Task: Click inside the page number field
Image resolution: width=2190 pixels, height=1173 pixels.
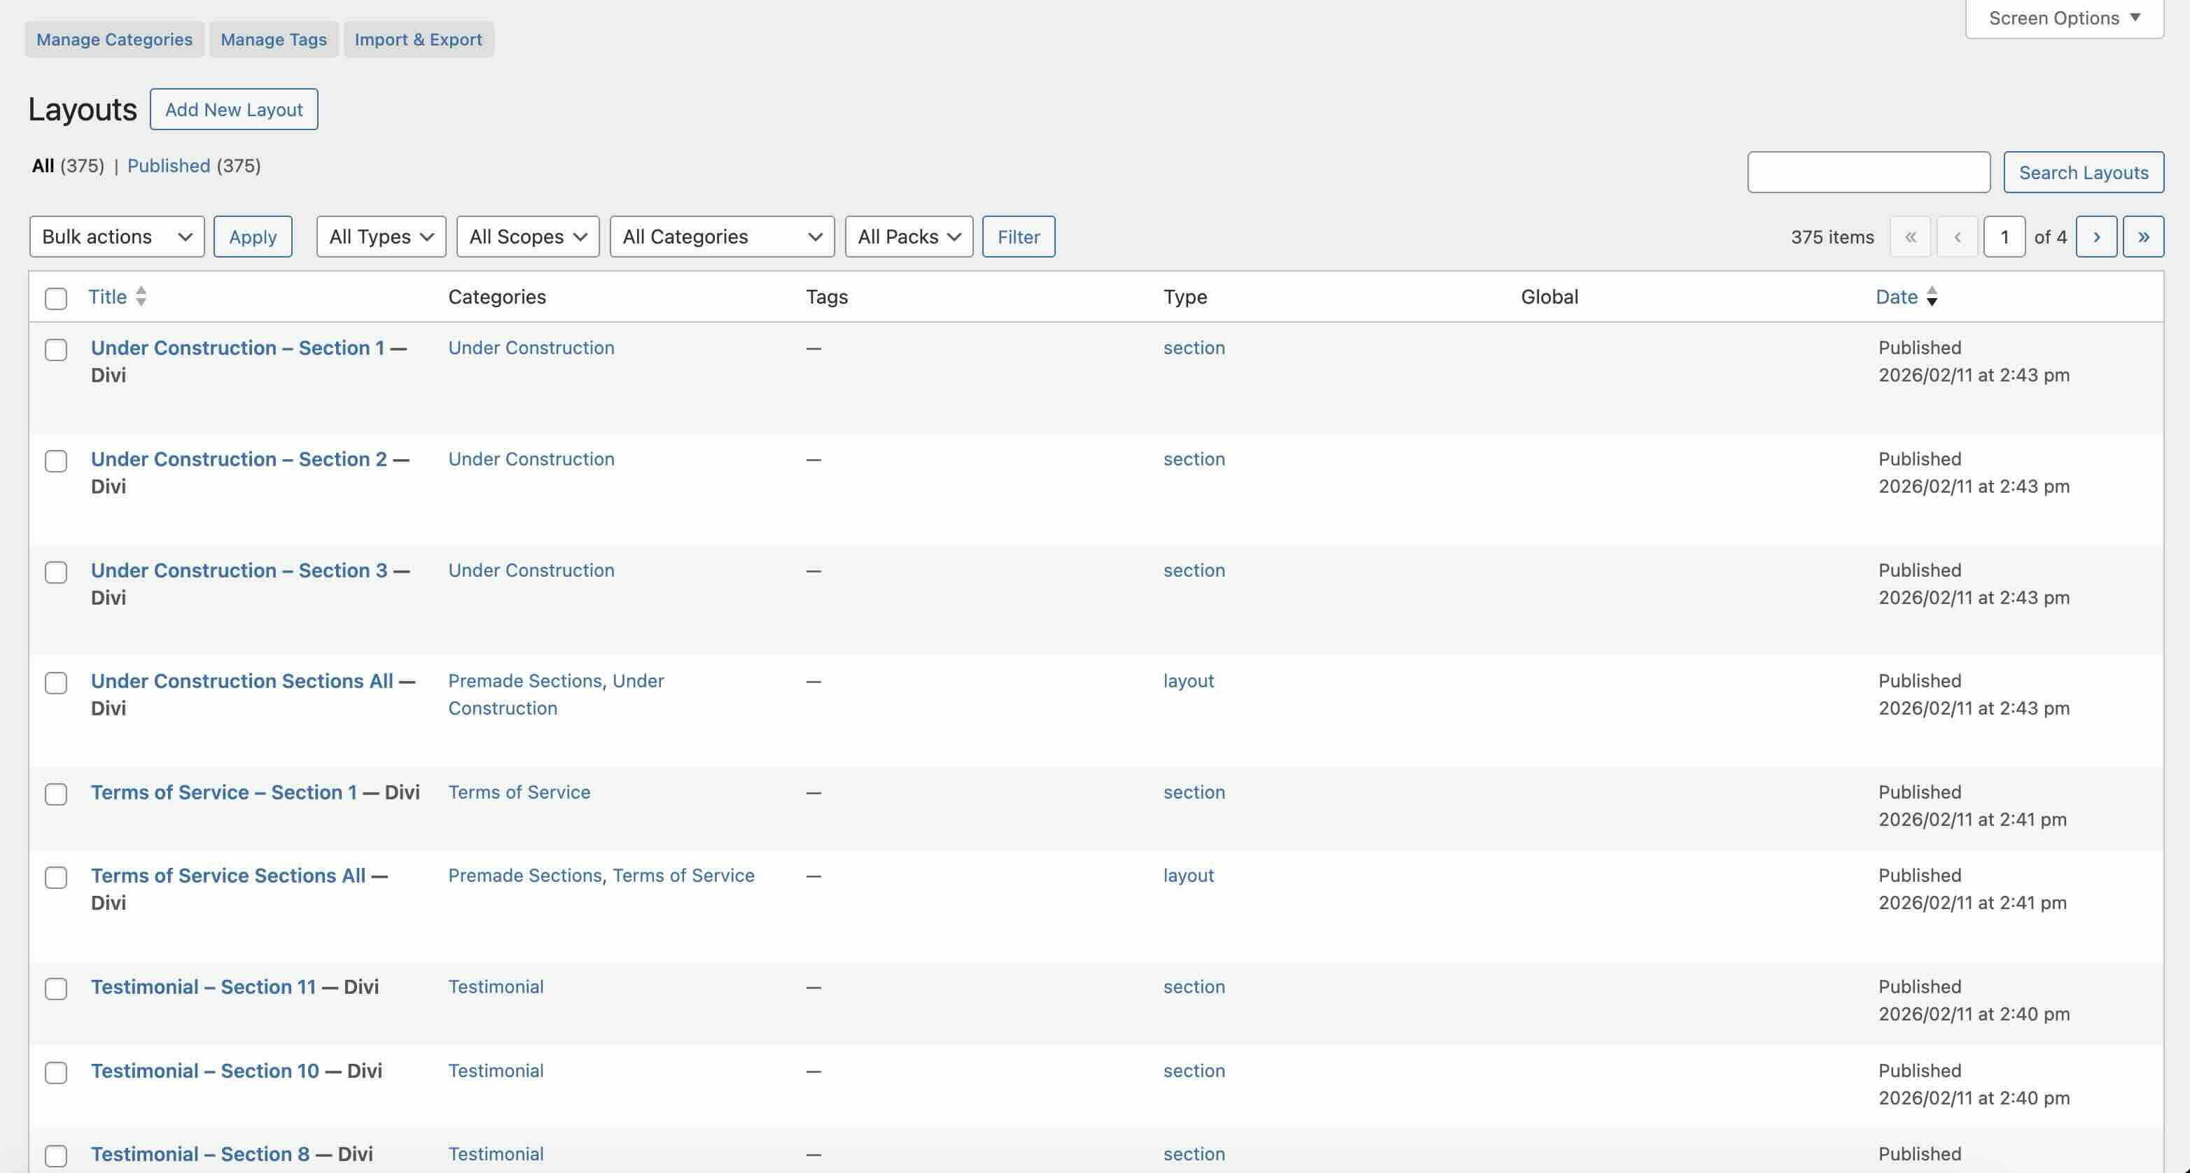Action: [2004, 237]
